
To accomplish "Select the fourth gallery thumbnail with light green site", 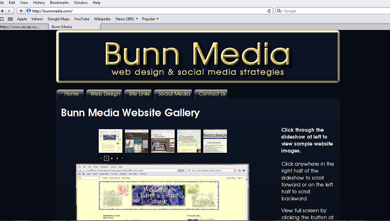I will coord(189,141).
